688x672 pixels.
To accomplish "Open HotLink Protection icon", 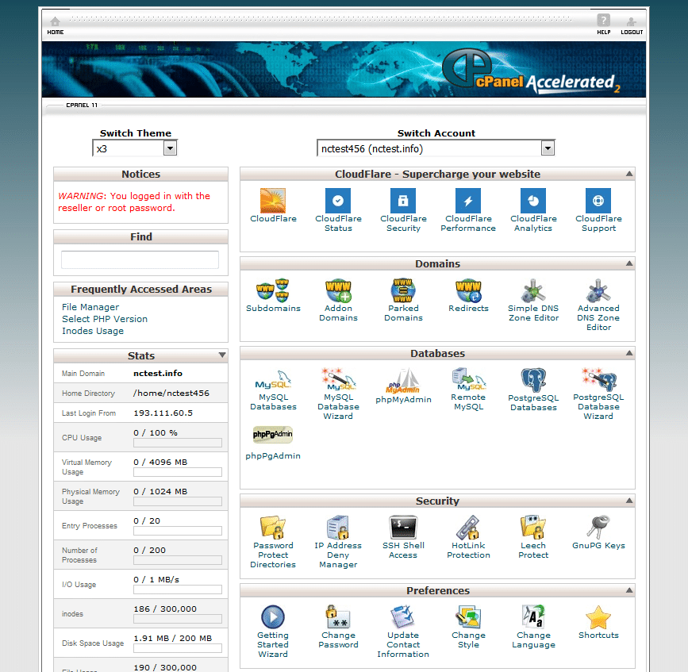I will tap(468, 528).
